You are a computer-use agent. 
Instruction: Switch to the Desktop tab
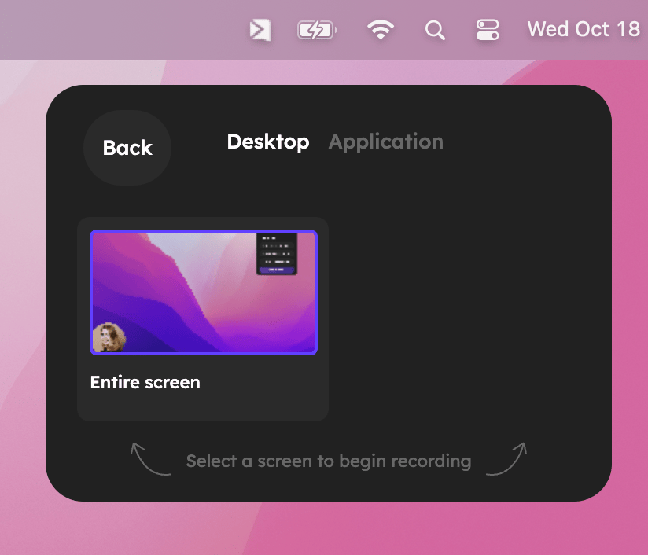point(268,142)
